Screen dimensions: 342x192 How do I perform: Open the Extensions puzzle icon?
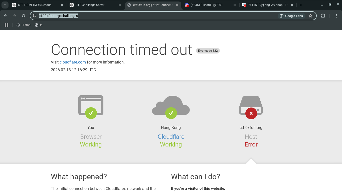(x=323, y=16)
